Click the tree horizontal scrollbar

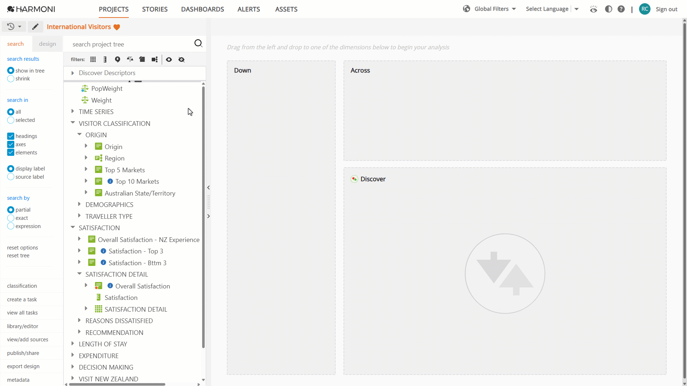pos(117,384)
